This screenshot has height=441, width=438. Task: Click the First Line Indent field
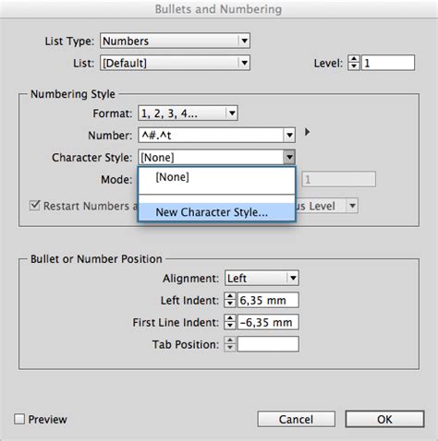point(268,322)
